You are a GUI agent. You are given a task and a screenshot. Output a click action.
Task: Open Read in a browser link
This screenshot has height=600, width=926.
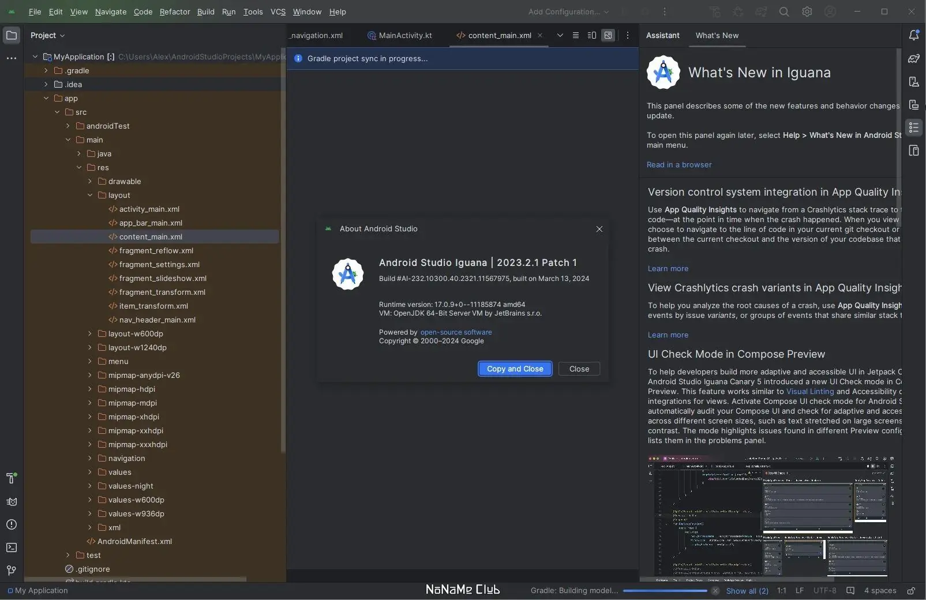[x=679, y=164]
